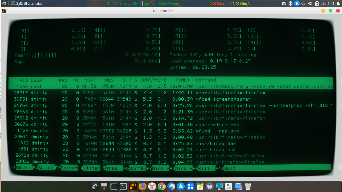
Task: Sort by the MEM% column header
Action: 161,80
